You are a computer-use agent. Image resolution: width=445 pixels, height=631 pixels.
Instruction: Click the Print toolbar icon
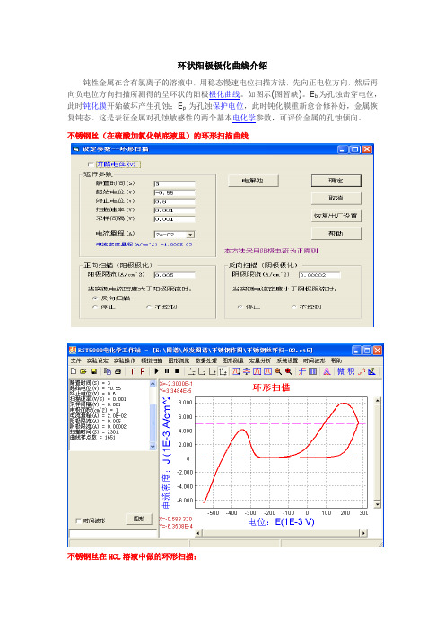(118, 371)
